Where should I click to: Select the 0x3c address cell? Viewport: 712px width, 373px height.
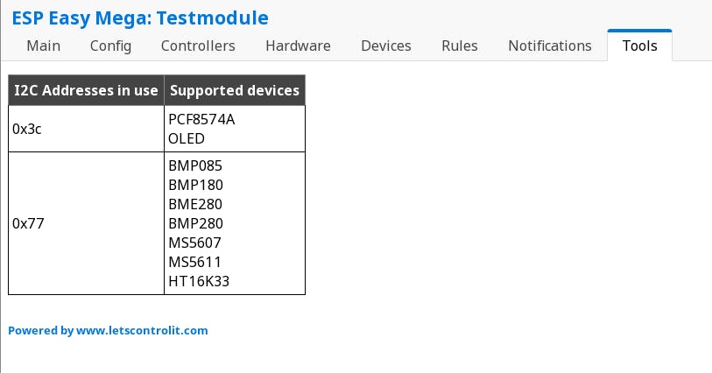pyautogui.click(x=27, y=129)
